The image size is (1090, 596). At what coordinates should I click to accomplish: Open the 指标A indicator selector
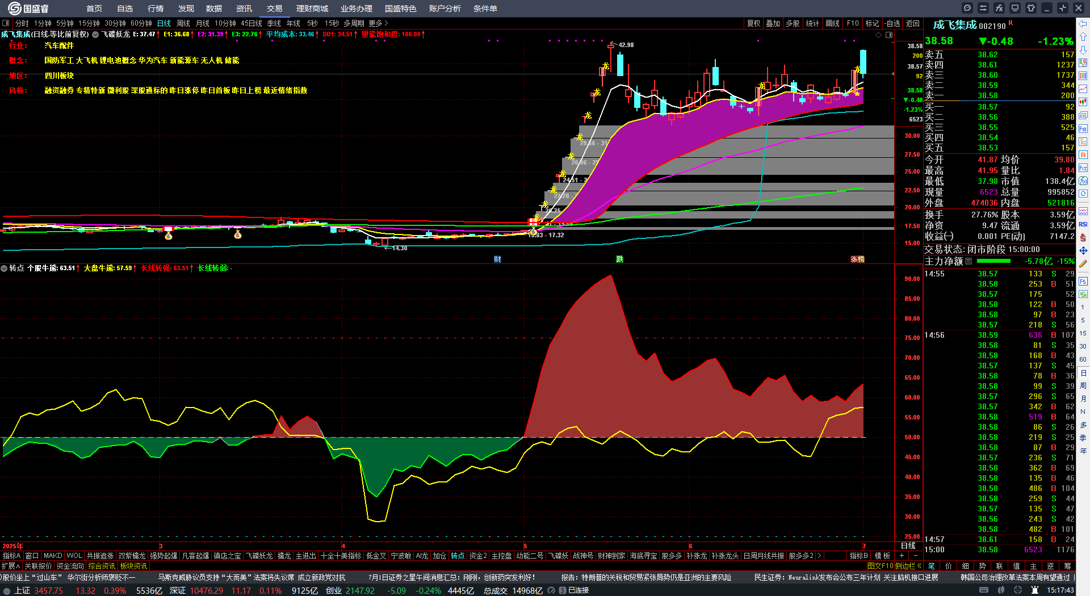11,556
